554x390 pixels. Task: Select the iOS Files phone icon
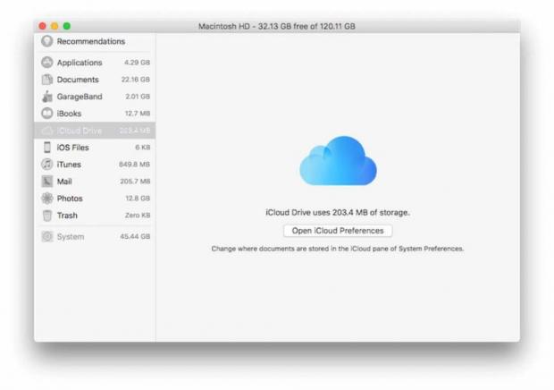[47, 148]
